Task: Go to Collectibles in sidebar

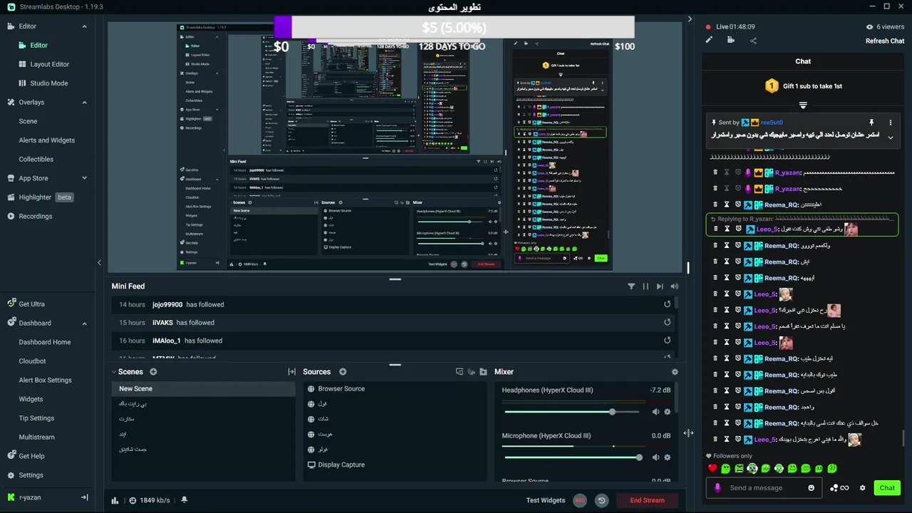Action: click(x=36, y=160)
